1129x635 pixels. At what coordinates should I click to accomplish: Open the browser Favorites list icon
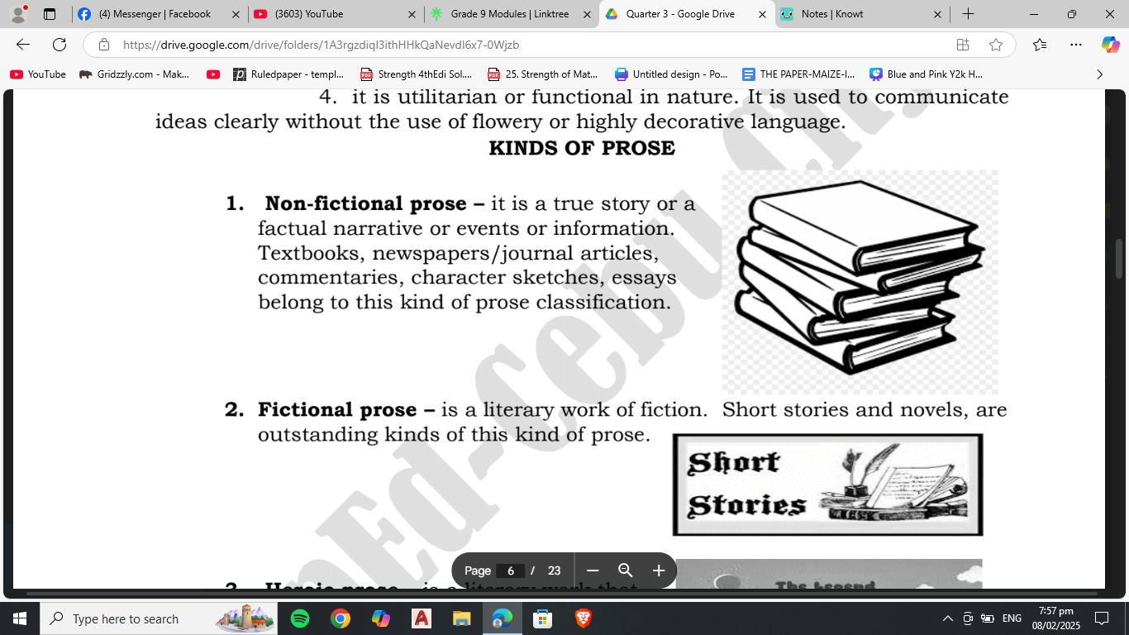tap(1040, 45)
